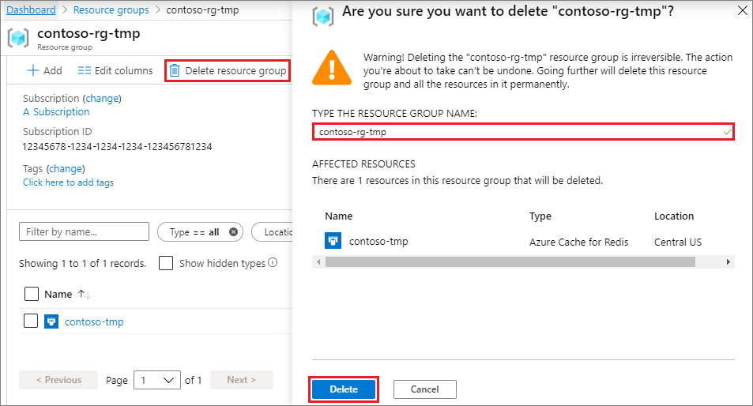Screen dimensions: 753x406
Task: Clear the Type == all filter
Action: 233,231
